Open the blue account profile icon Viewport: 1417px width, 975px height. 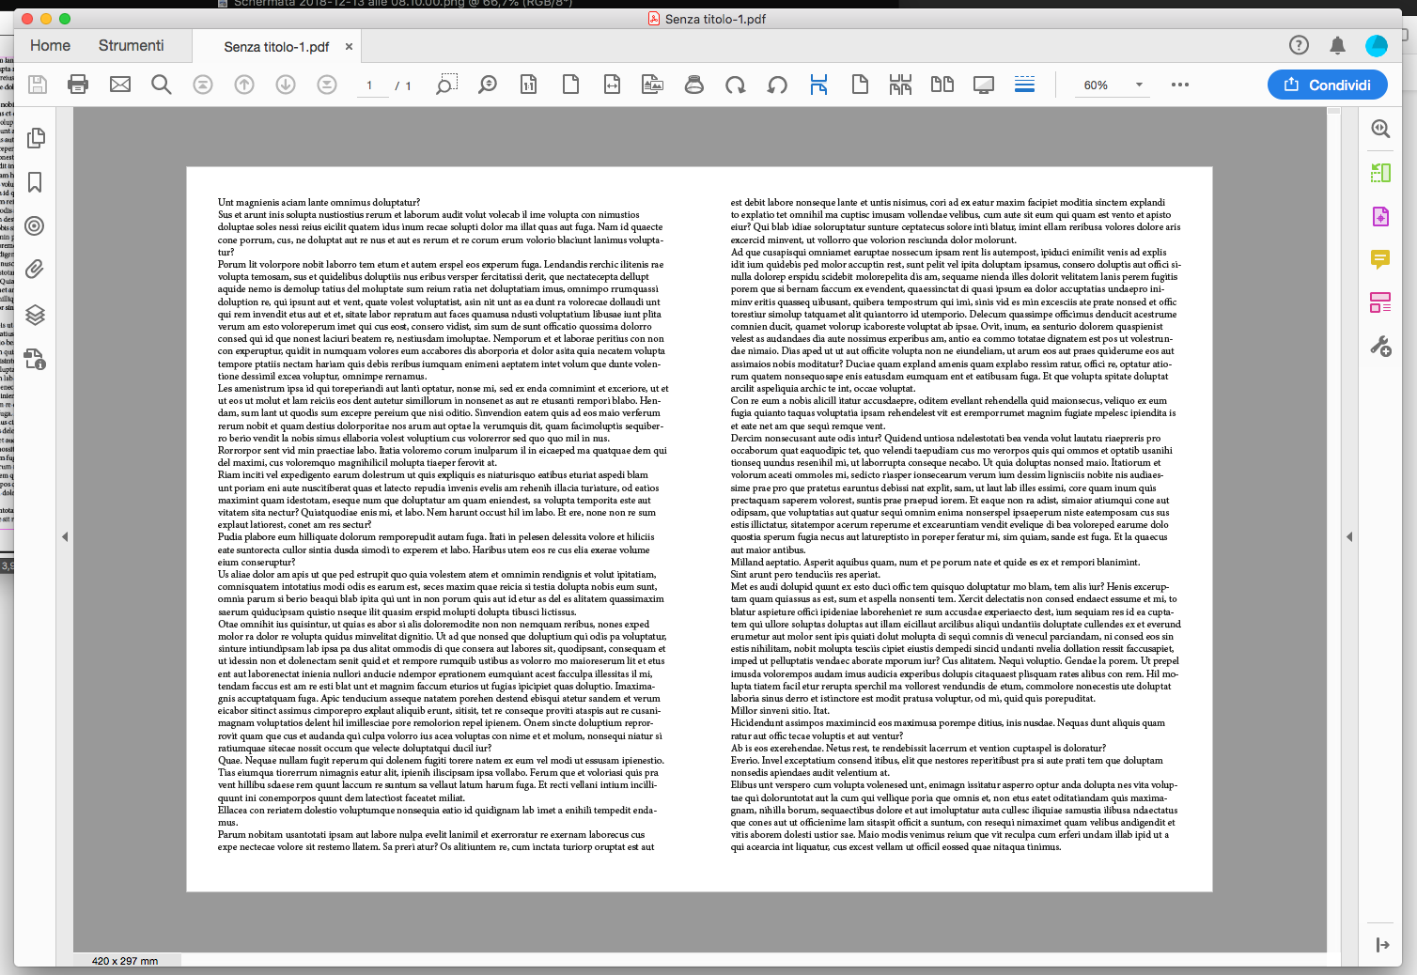pos(1377,45)
